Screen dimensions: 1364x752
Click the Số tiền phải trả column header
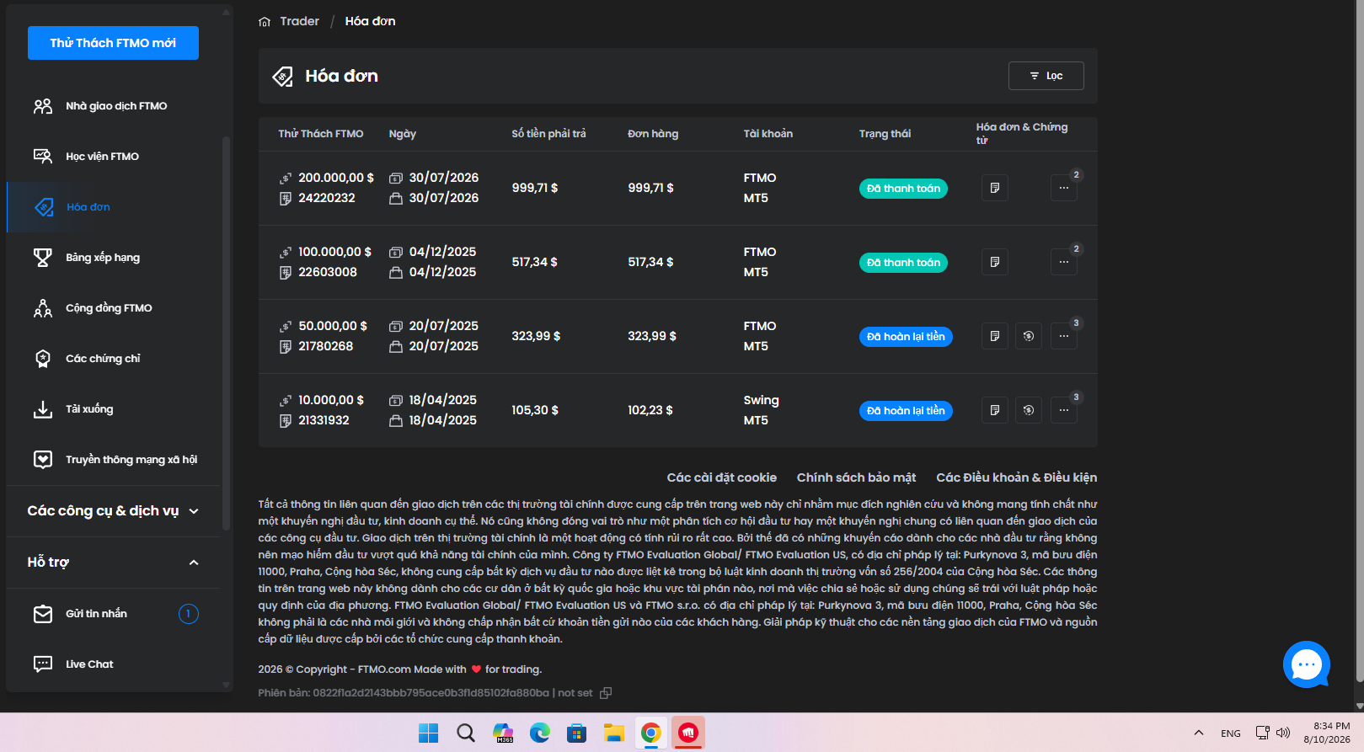click(548, 134)
